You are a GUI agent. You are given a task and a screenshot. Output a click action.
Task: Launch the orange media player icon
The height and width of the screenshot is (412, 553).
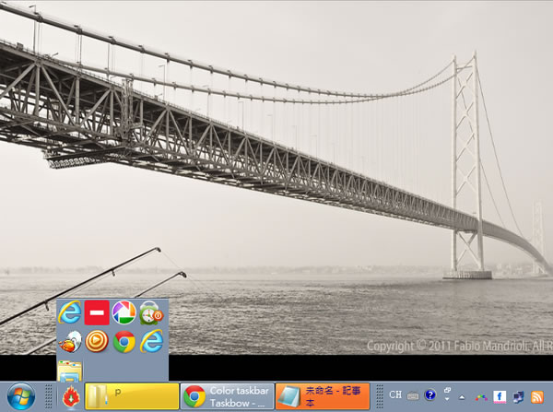[x=97, y=341]
